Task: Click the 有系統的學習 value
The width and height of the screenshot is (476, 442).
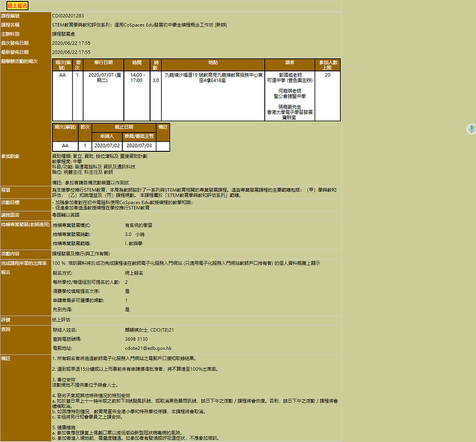Action: (x=139, y=225)
